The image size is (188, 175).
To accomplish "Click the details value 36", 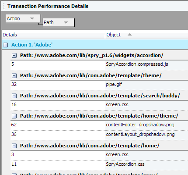I will (x=14, y=134).
